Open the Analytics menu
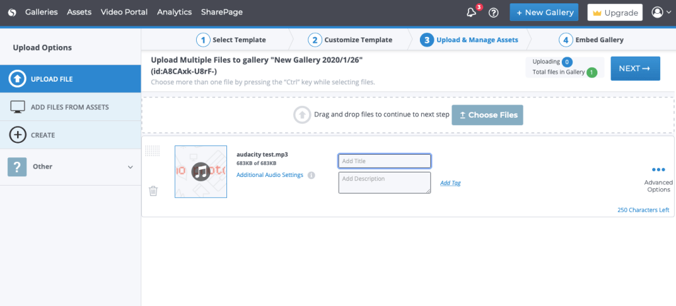The image size is (676, 306). (174, 12)
